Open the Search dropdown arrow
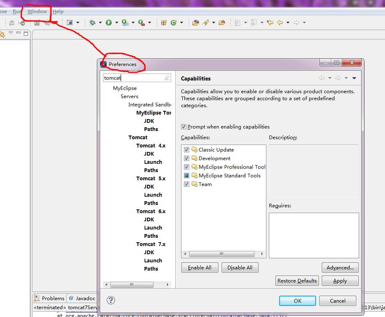The height and width of the screenshot is (317, 385). [x=213, y=23]
